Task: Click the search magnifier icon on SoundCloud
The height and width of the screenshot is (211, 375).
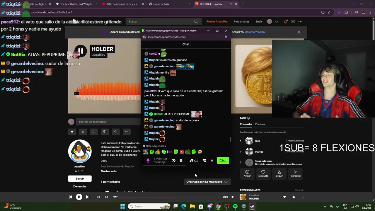Action: (x=196, y=21)
